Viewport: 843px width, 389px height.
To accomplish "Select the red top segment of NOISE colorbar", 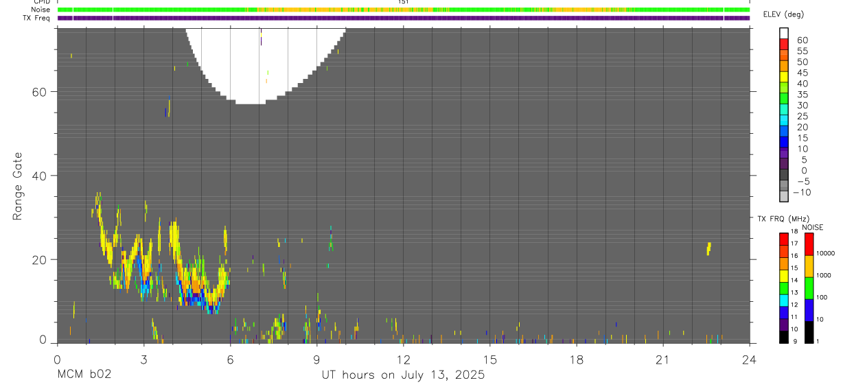I will pyautogui.click(x=809, y=244).
